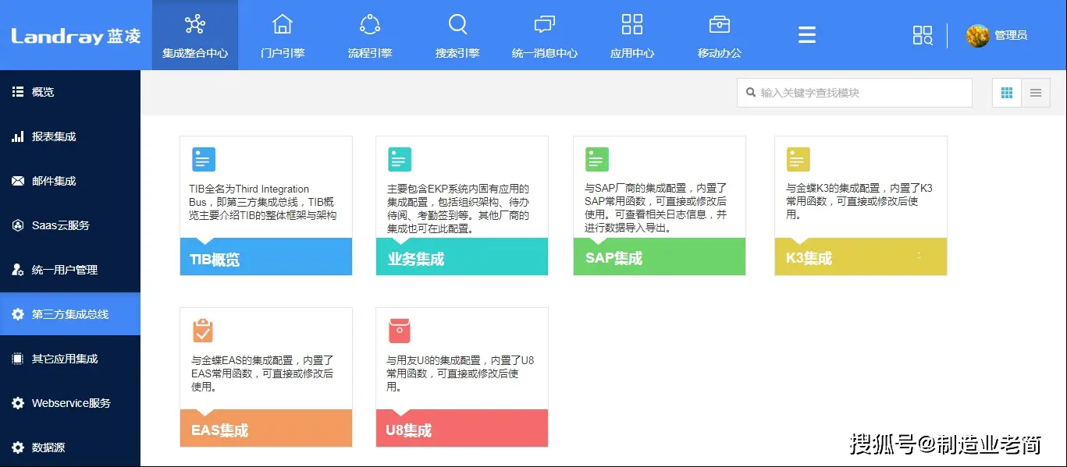Click the envelope icon beside 邮件集成
This screenshot has width=1067, height=467.
pyautogui.click(x=18, y=181)
